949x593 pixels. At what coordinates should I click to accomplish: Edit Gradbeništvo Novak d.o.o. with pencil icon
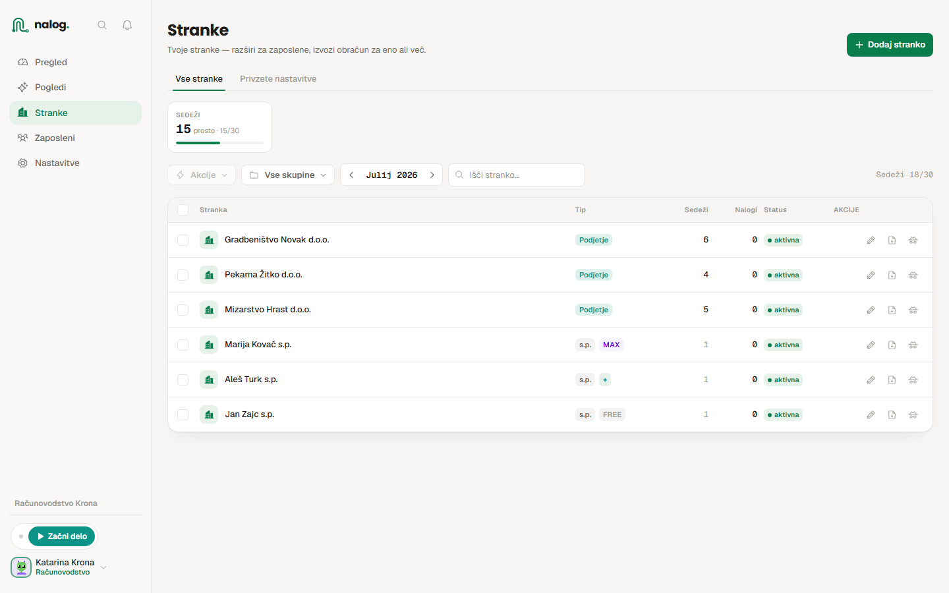click(x=871, y=240)
